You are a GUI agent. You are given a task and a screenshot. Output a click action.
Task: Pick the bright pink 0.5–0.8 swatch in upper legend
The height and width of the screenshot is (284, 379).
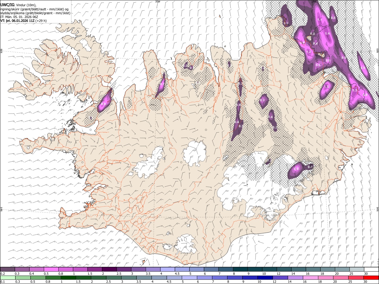click(x=51, y=270)
